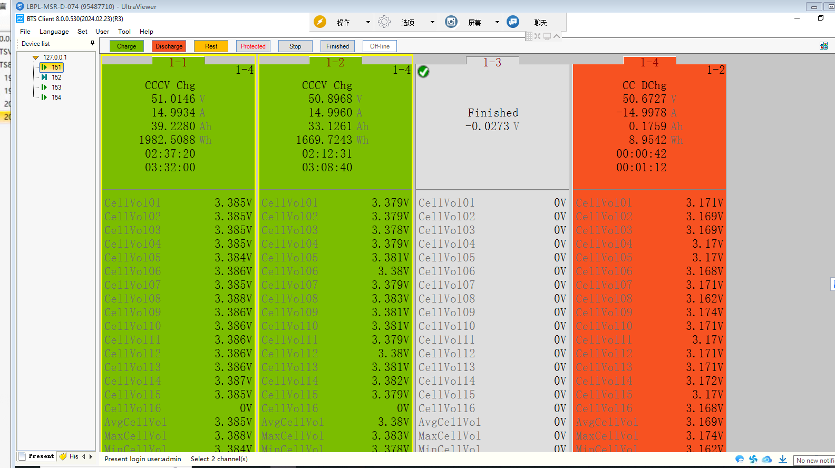The height and width of the screenshot is (468, 835).
Task: Click the Protected status legend
Action: click(x=253, y=46)
